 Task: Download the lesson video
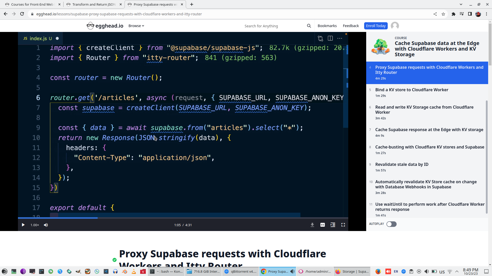[312, 225]
